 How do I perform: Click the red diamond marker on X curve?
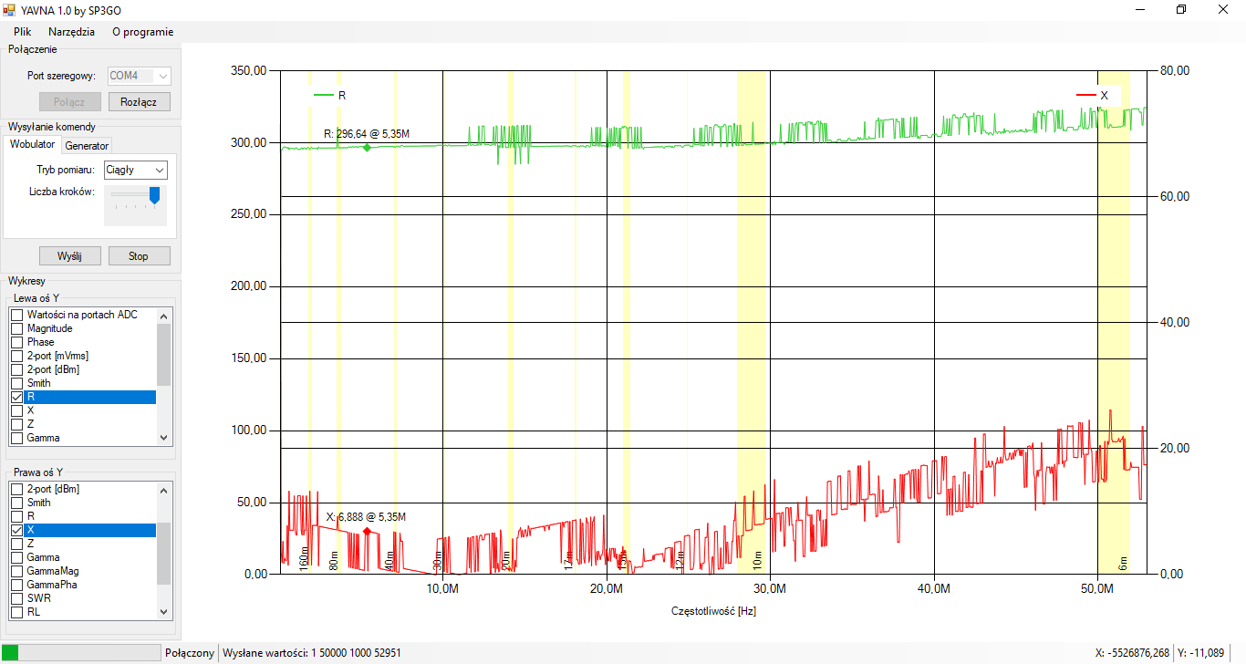[x=367, y=531]
